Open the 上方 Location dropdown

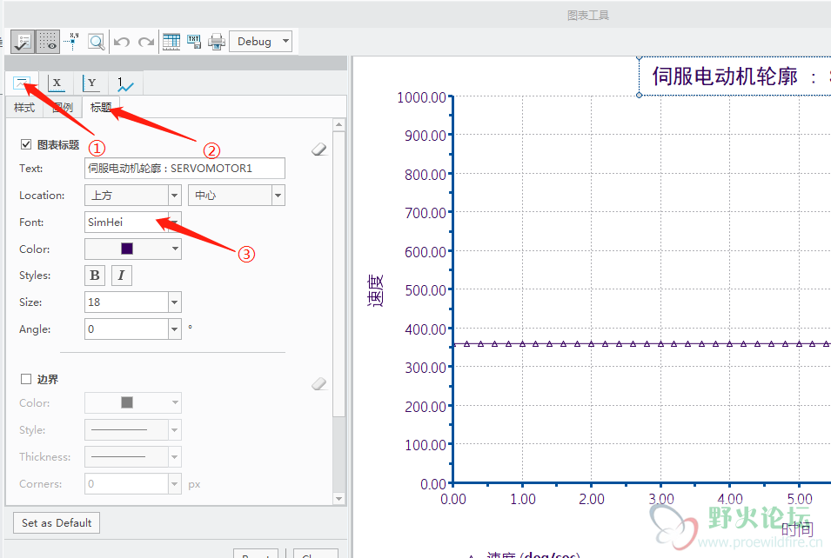click(133, 196)
